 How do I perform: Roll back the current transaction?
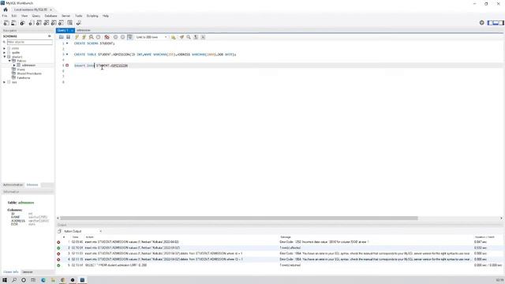pyautogui.click(x=122, y=37)
